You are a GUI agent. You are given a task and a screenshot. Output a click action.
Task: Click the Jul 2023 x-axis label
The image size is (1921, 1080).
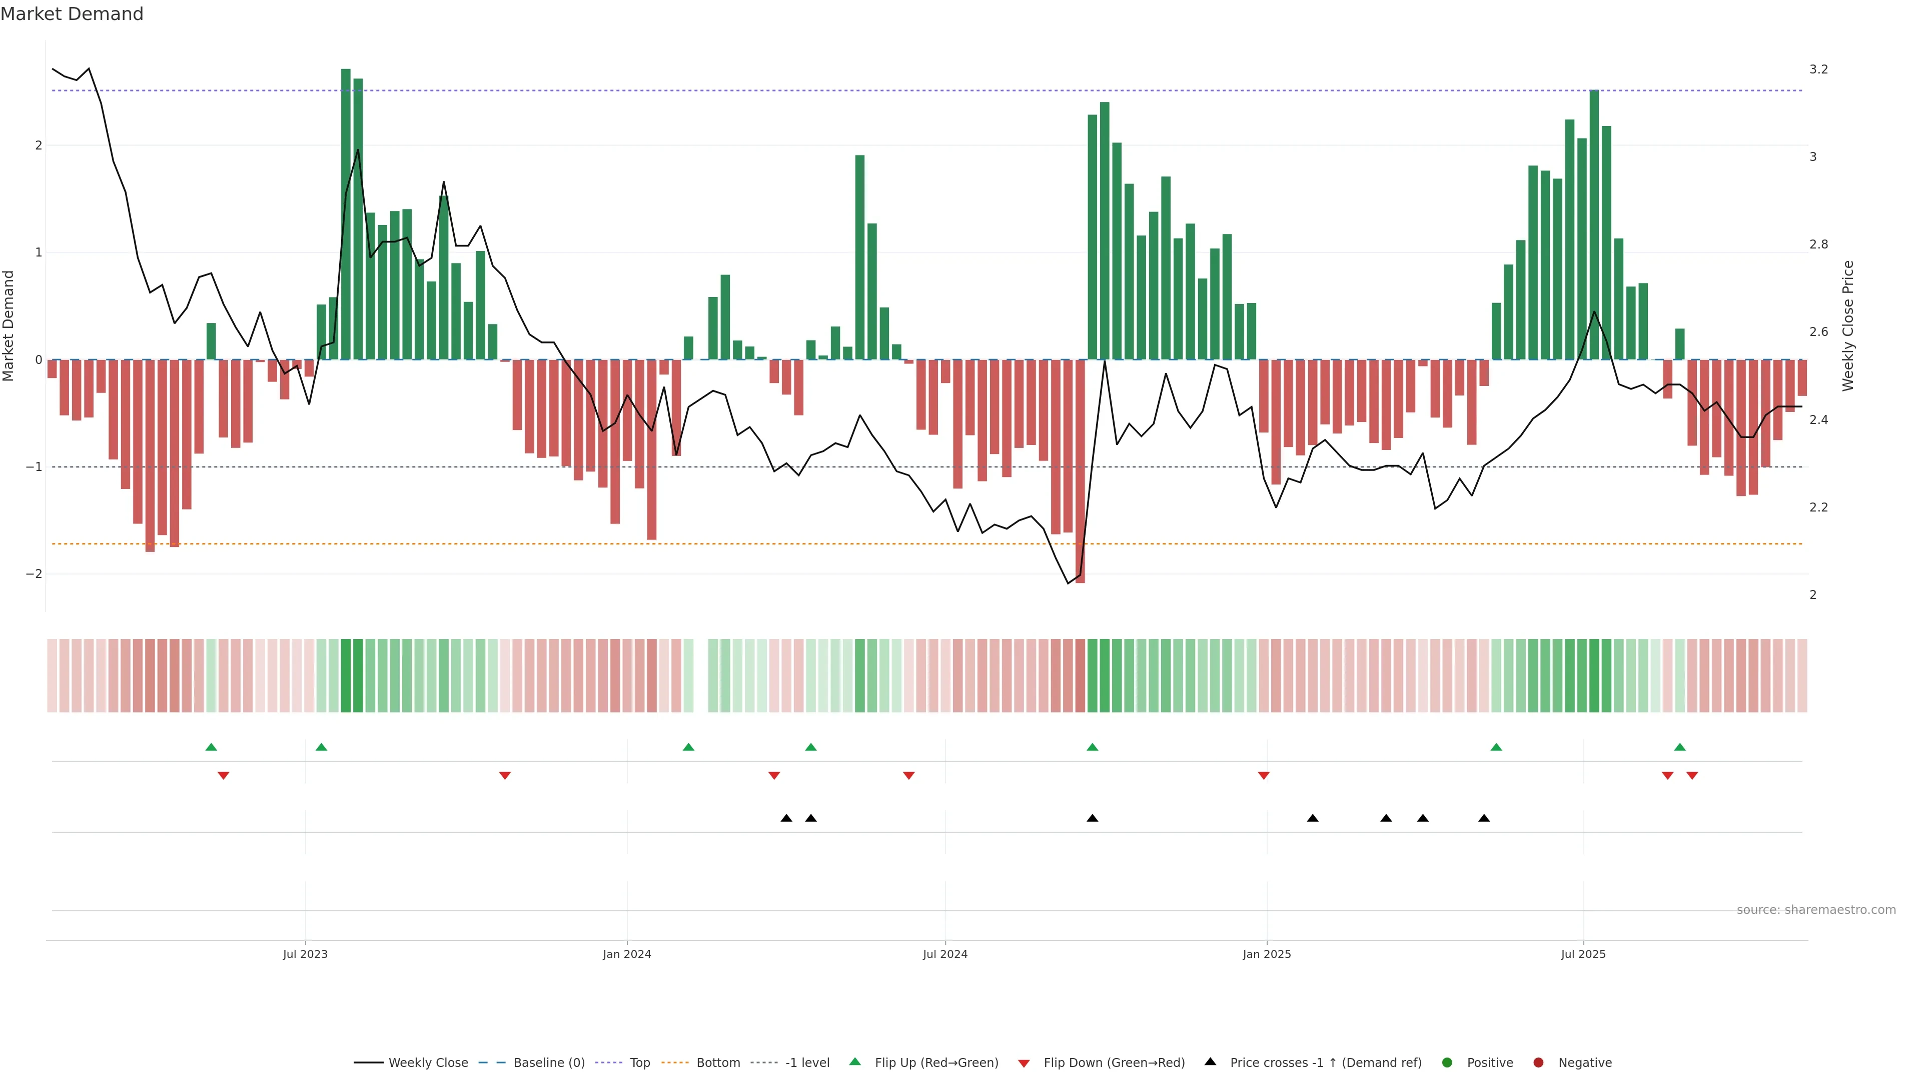(305, 954)
